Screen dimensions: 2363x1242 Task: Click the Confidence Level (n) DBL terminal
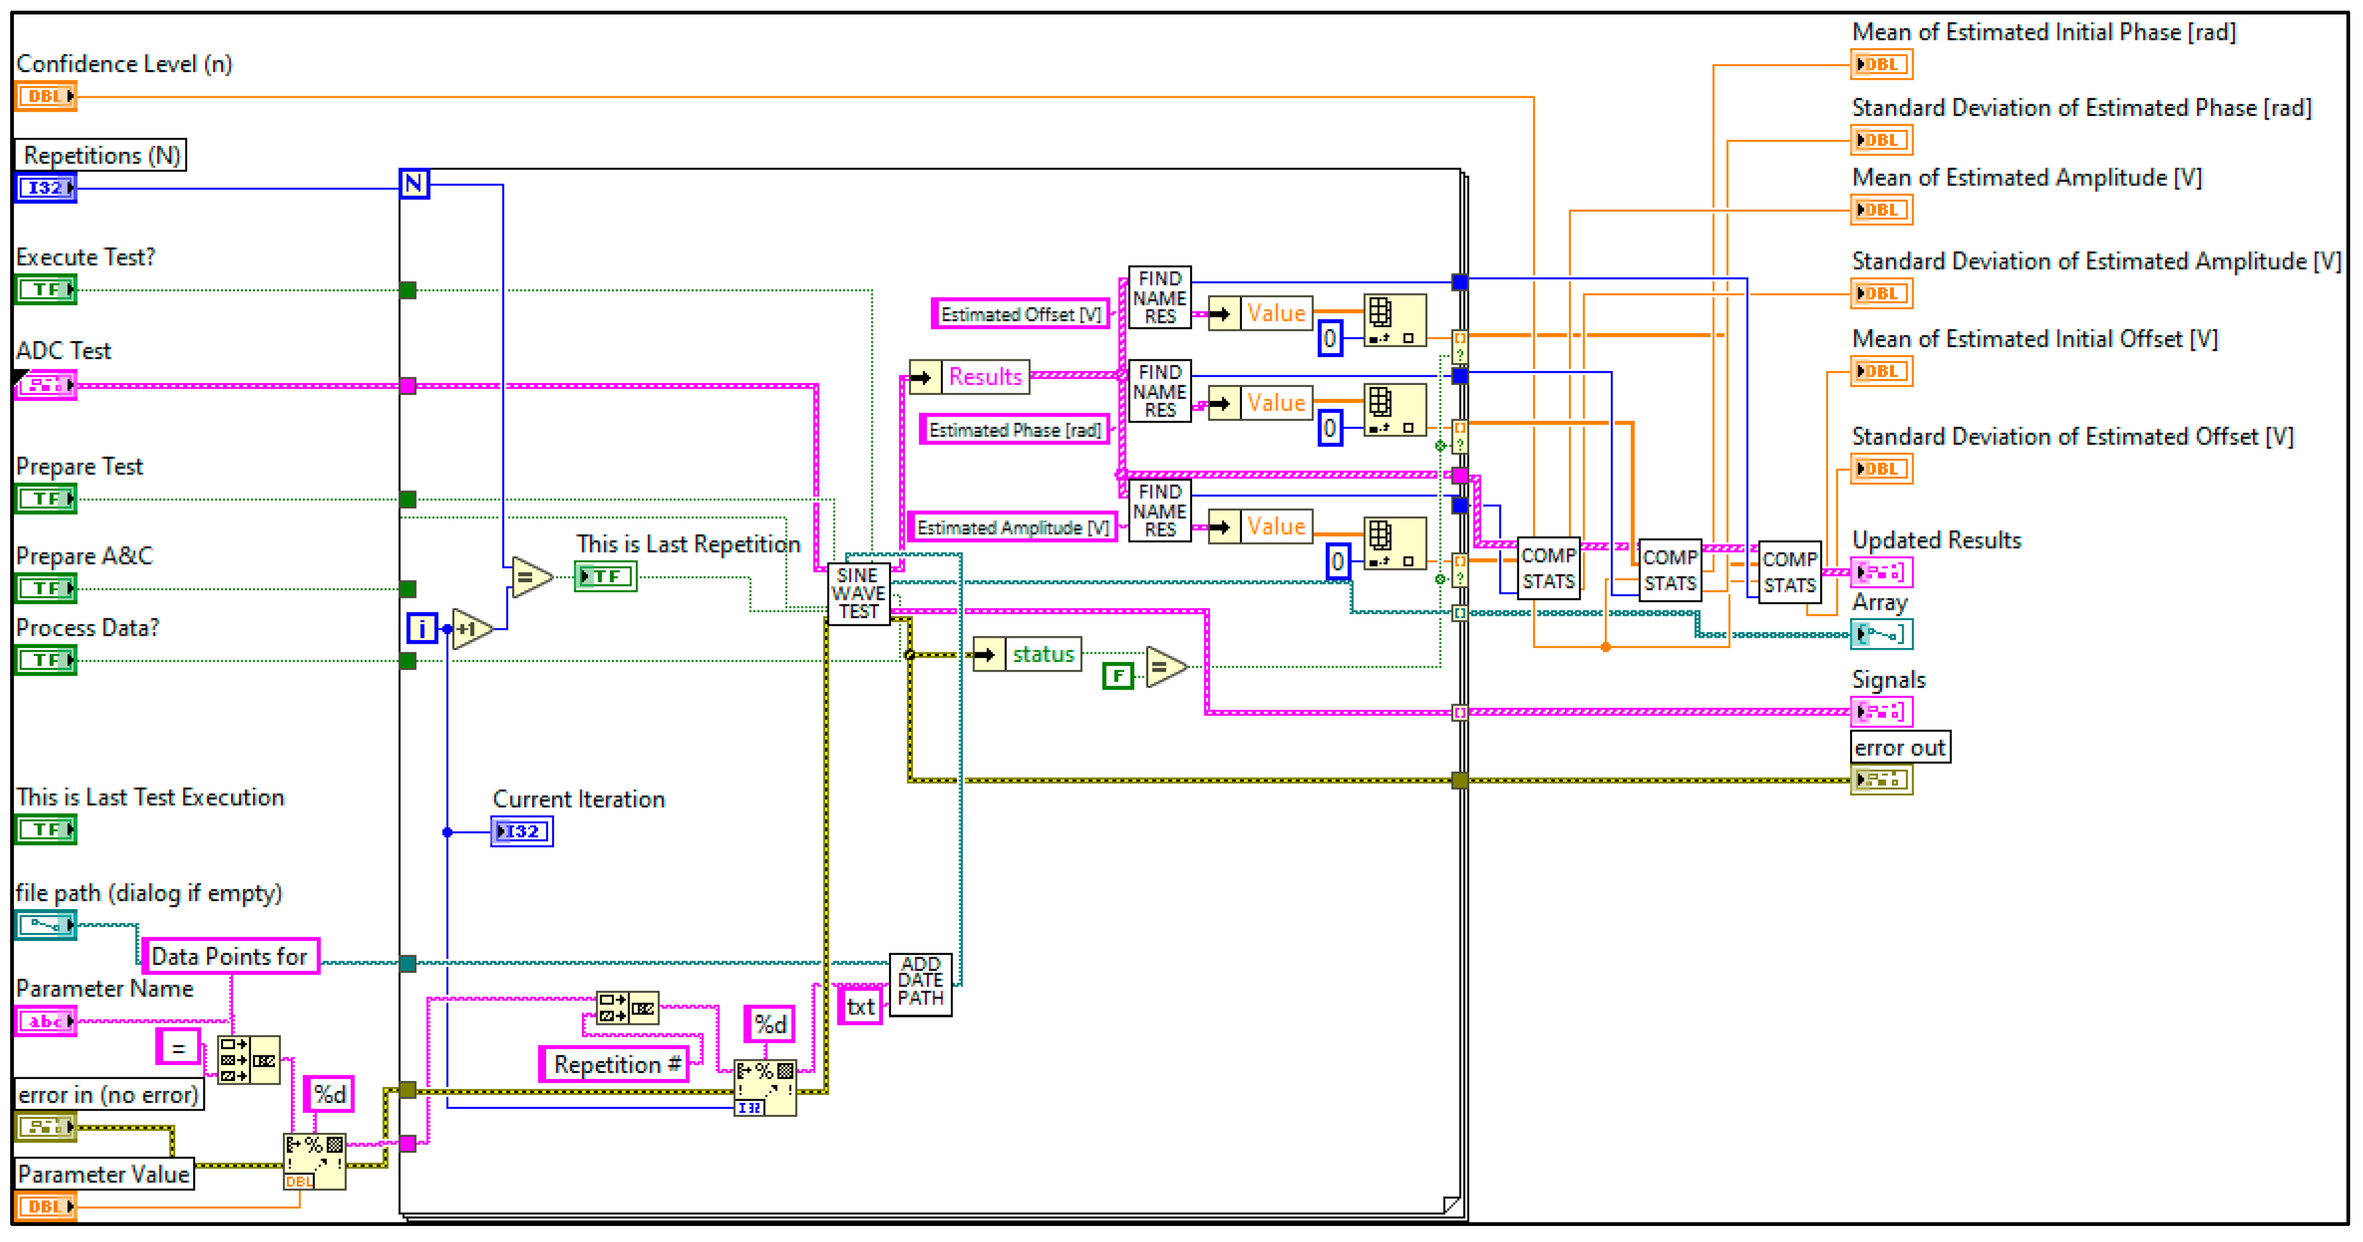45,96
